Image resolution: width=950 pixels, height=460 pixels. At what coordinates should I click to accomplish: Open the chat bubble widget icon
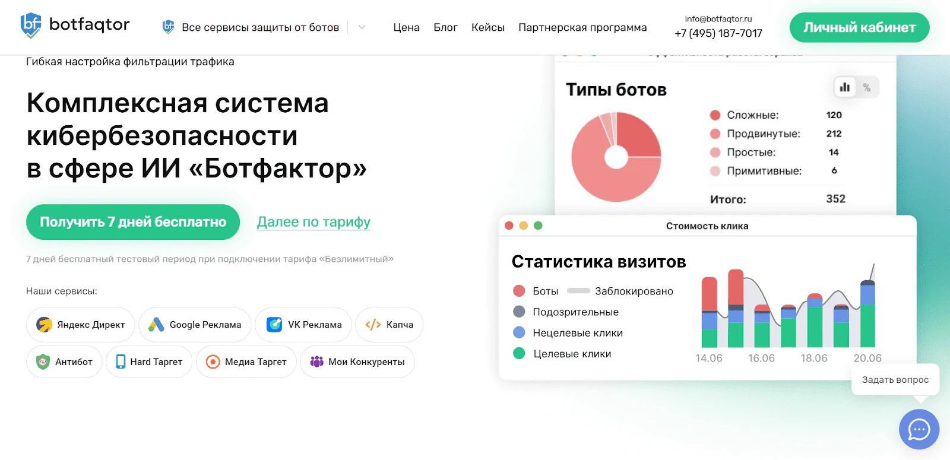click(919, 429)
